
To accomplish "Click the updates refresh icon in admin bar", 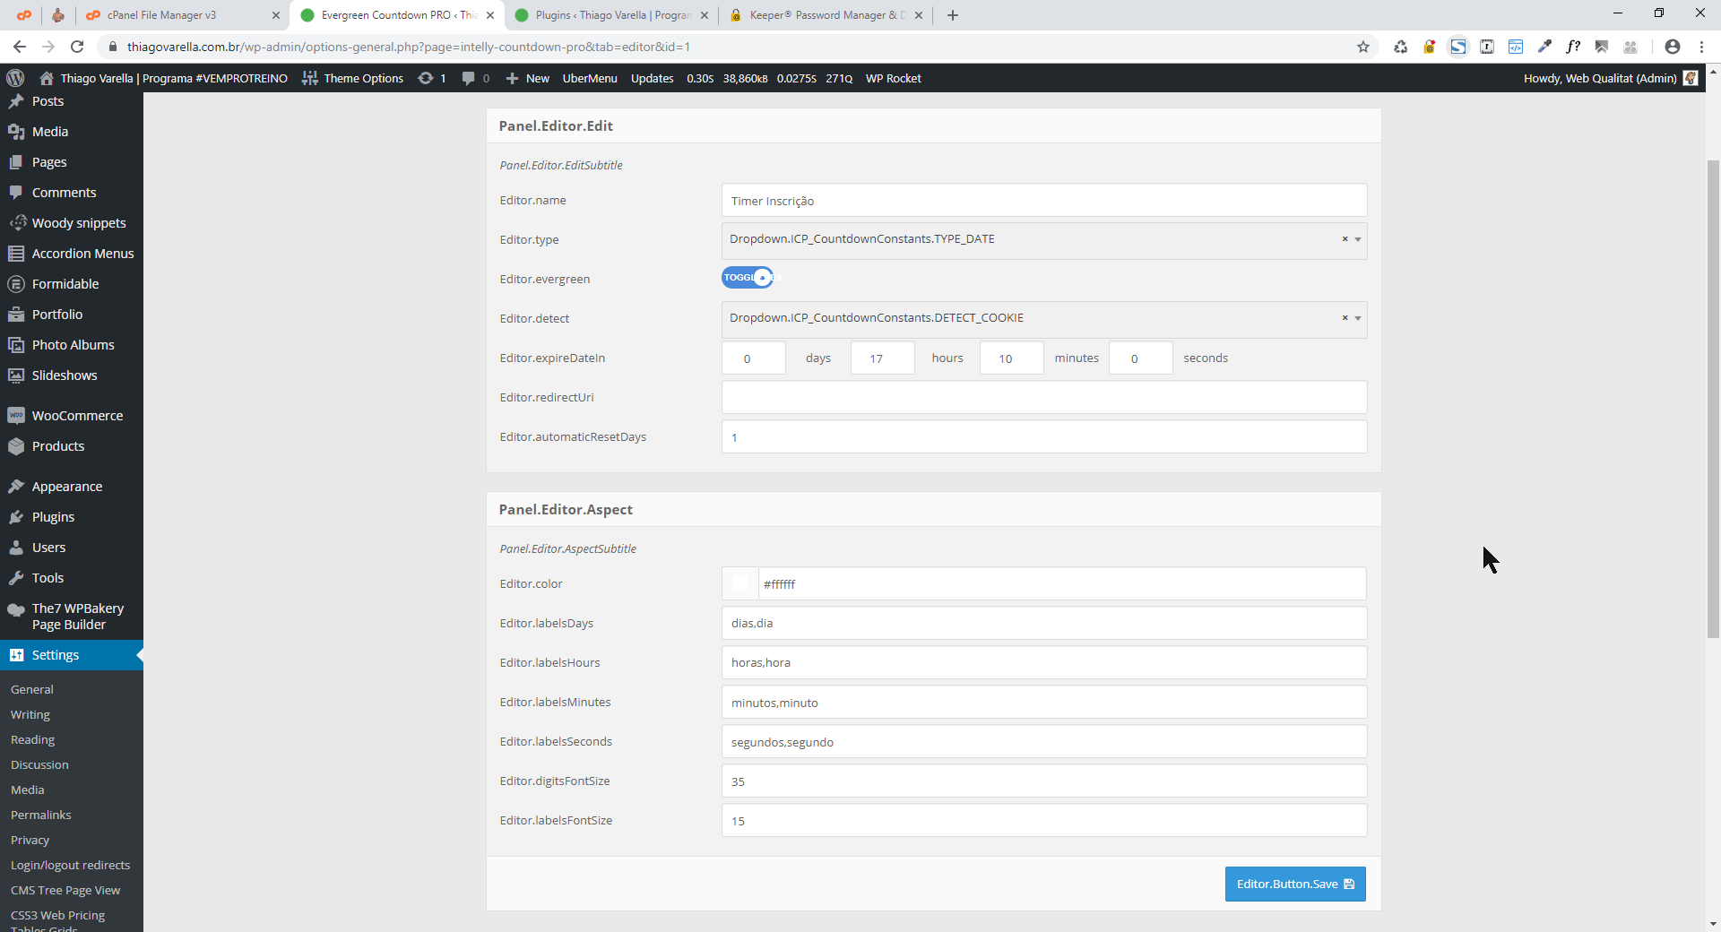I will pyautogui.click(x=426, y=78).
